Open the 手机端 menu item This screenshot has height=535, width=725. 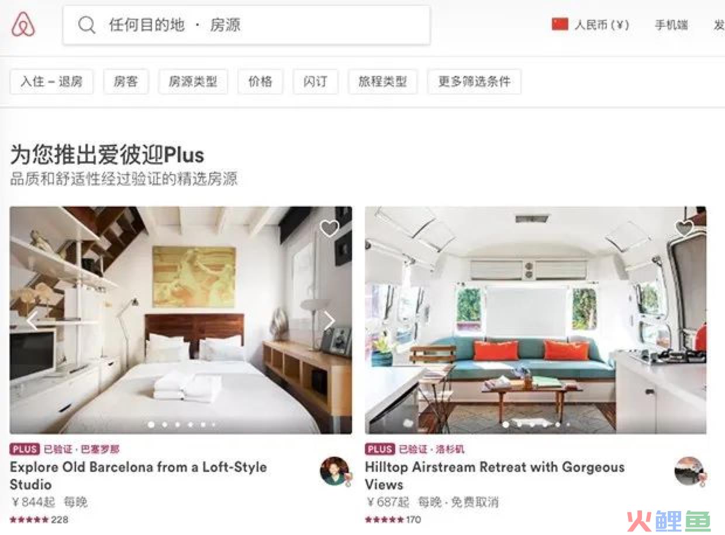coord(671,25)
